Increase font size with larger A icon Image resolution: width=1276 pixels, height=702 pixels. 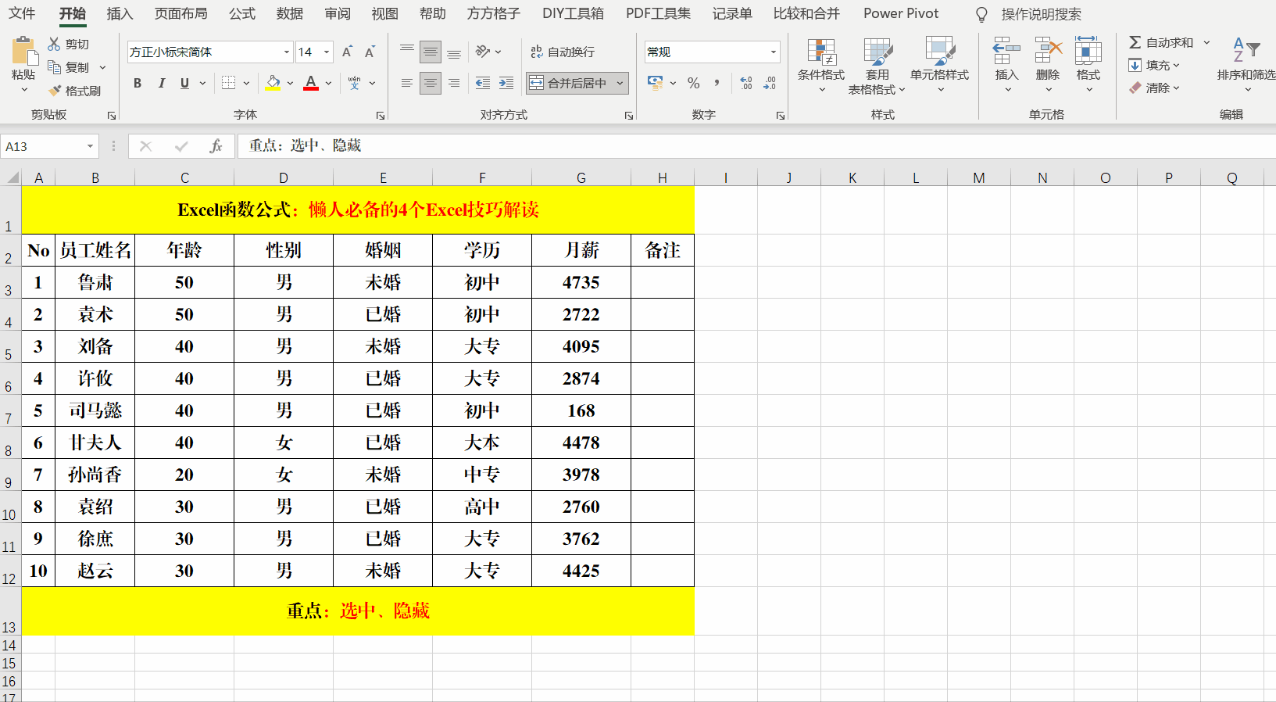tap(347, 52)
